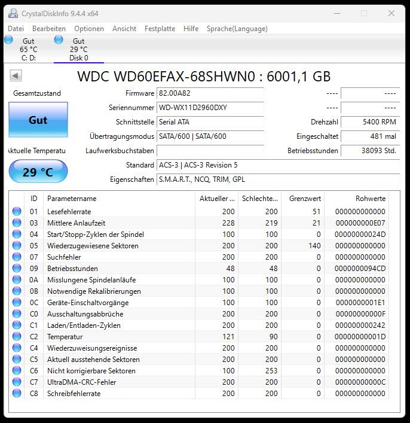Click the Übertragungsmodus field SATA/600
Image resolution: width=410 pixels, height=423 pixels.
click(210, 136)
